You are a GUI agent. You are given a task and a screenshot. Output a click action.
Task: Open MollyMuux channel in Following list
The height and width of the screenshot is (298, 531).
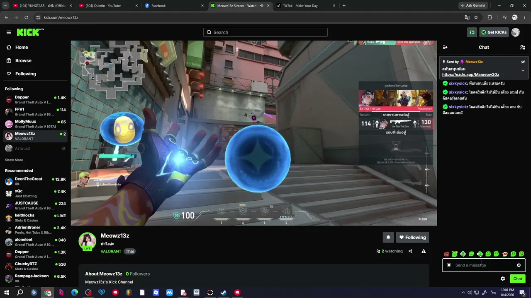point(35,124)
